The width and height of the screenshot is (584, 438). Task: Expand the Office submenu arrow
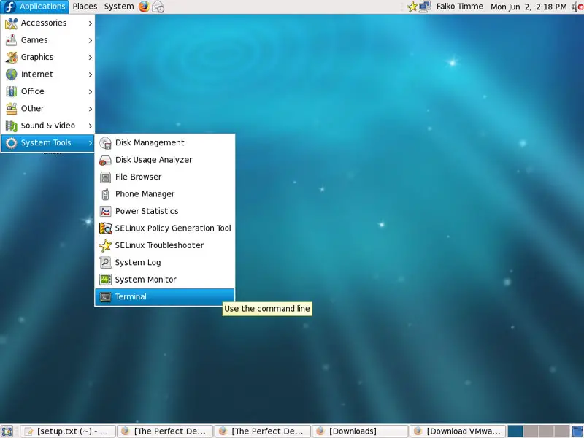tap(90, 92)
